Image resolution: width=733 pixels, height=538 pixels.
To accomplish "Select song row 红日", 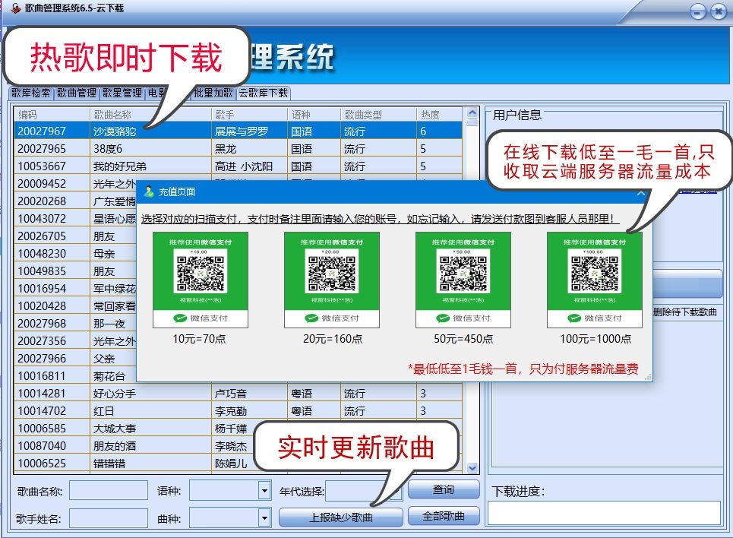I will [239, 411].
